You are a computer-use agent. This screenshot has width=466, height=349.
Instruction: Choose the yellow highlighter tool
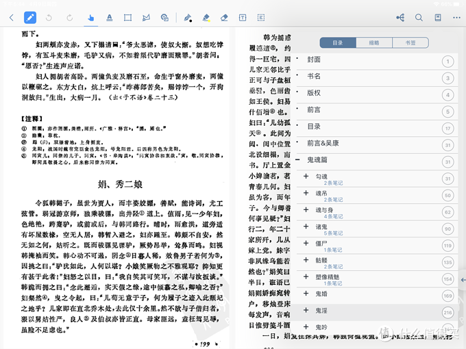pos(206,18)
